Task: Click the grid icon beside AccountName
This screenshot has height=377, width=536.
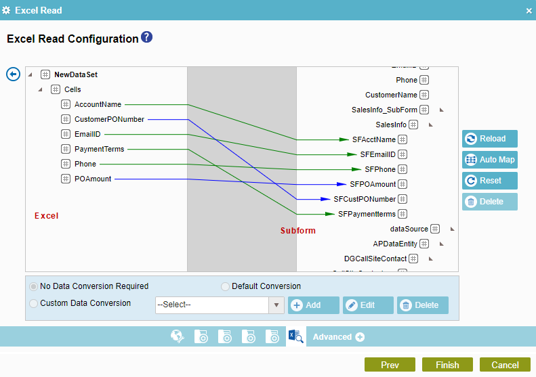Action: tap(66, 104)
